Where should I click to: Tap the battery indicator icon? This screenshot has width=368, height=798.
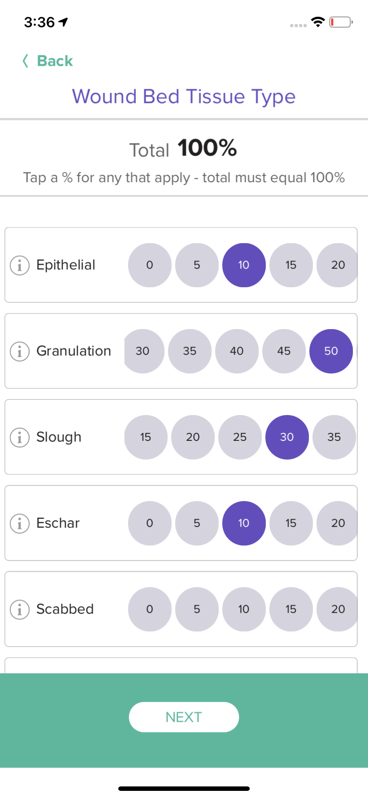[341, 22]
